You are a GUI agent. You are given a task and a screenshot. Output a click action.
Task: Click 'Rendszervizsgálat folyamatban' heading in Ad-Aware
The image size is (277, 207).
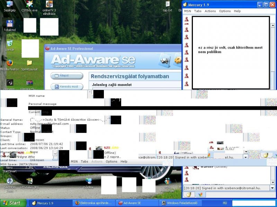130,76
